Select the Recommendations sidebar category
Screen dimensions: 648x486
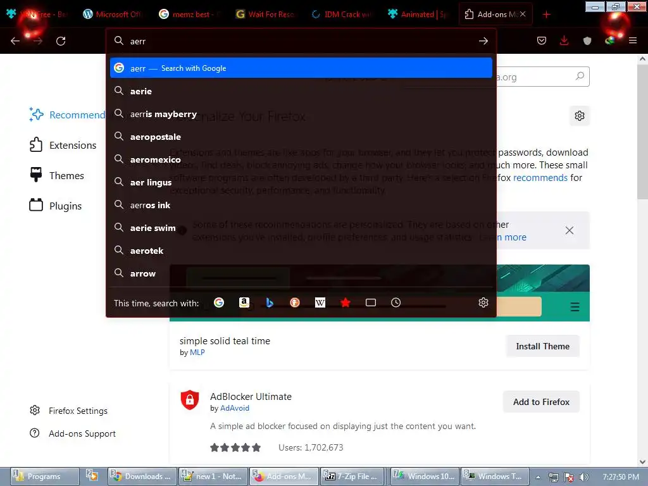(x=67, y=115)
